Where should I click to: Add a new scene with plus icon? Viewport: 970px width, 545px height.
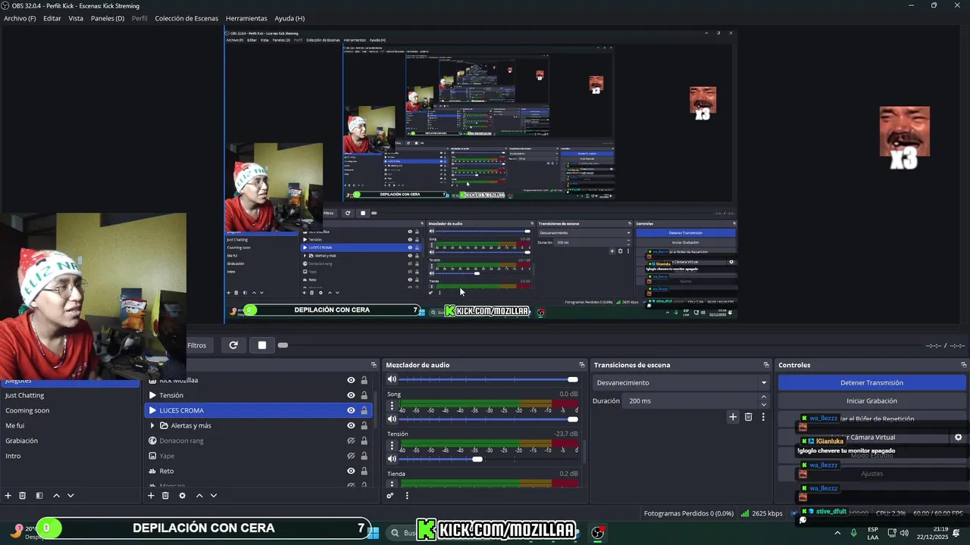[8, 496]
